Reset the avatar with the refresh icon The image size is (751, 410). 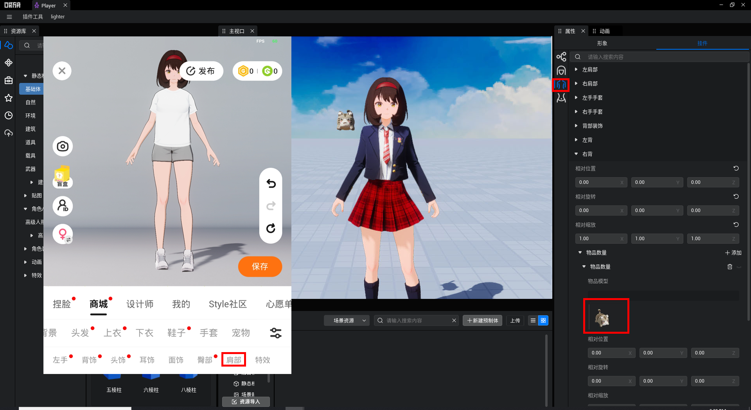click(271, 228)
